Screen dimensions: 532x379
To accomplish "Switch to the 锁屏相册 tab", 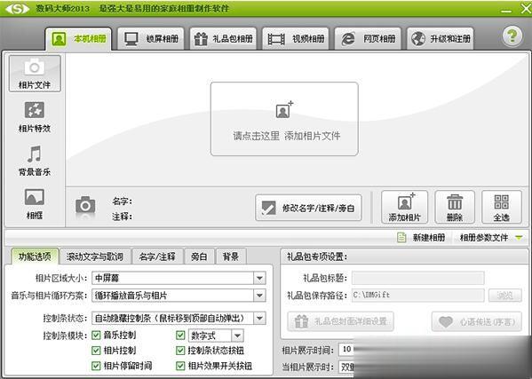I will click(151, 39).
